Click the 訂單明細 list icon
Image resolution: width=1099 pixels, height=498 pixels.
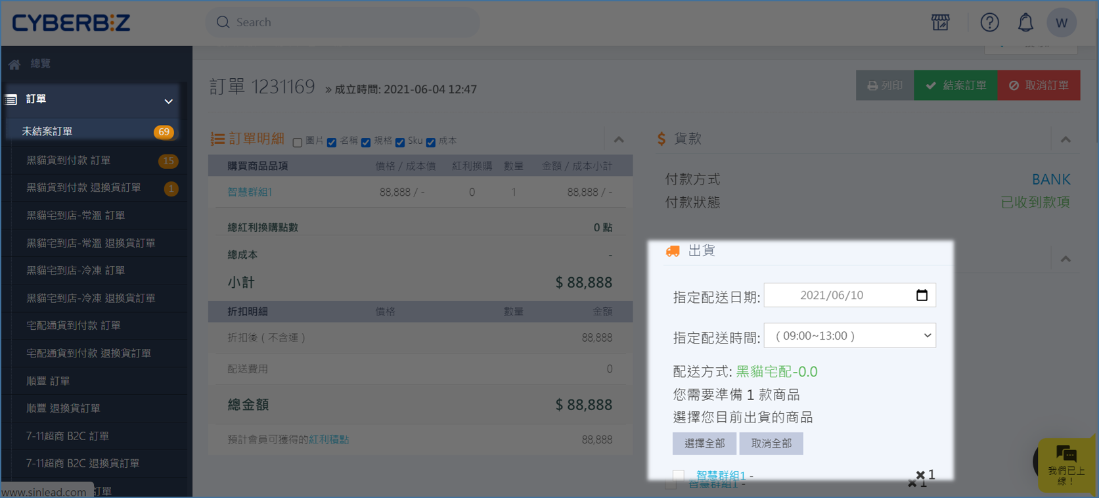(x=217, y=139)
